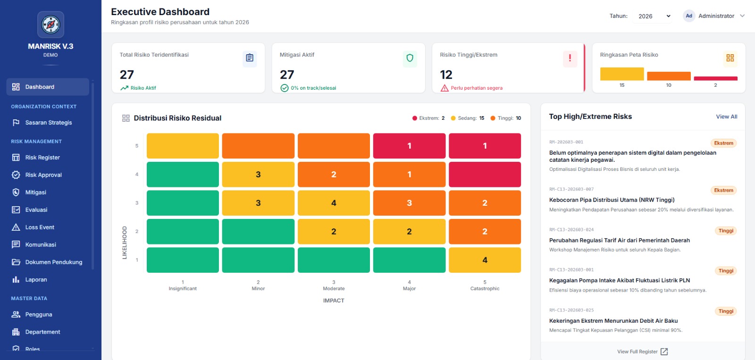The width and height of the screenshot is (755, 360).
Task: Click the Loss Event warning triangle icon
Action: click(16, 227)
